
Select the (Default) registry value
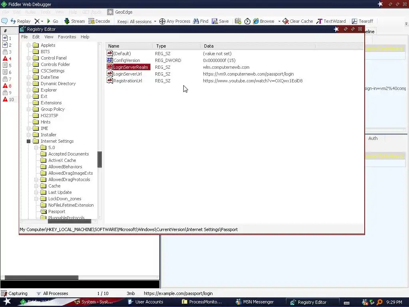[x=122, y=54]
